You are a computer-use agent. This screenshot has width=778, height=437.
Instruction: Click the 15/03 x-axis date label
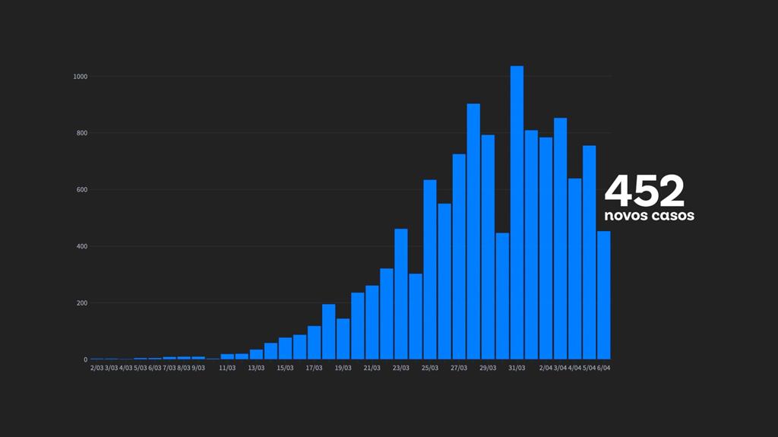285,368
